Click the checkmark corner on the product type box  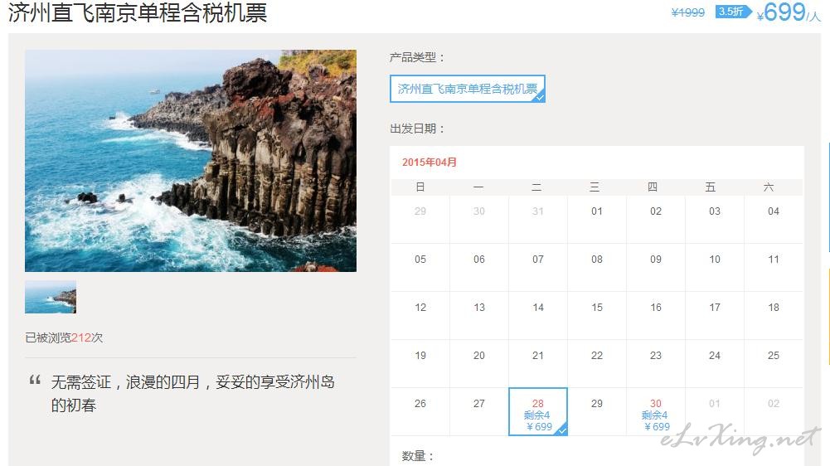point(540,98)
